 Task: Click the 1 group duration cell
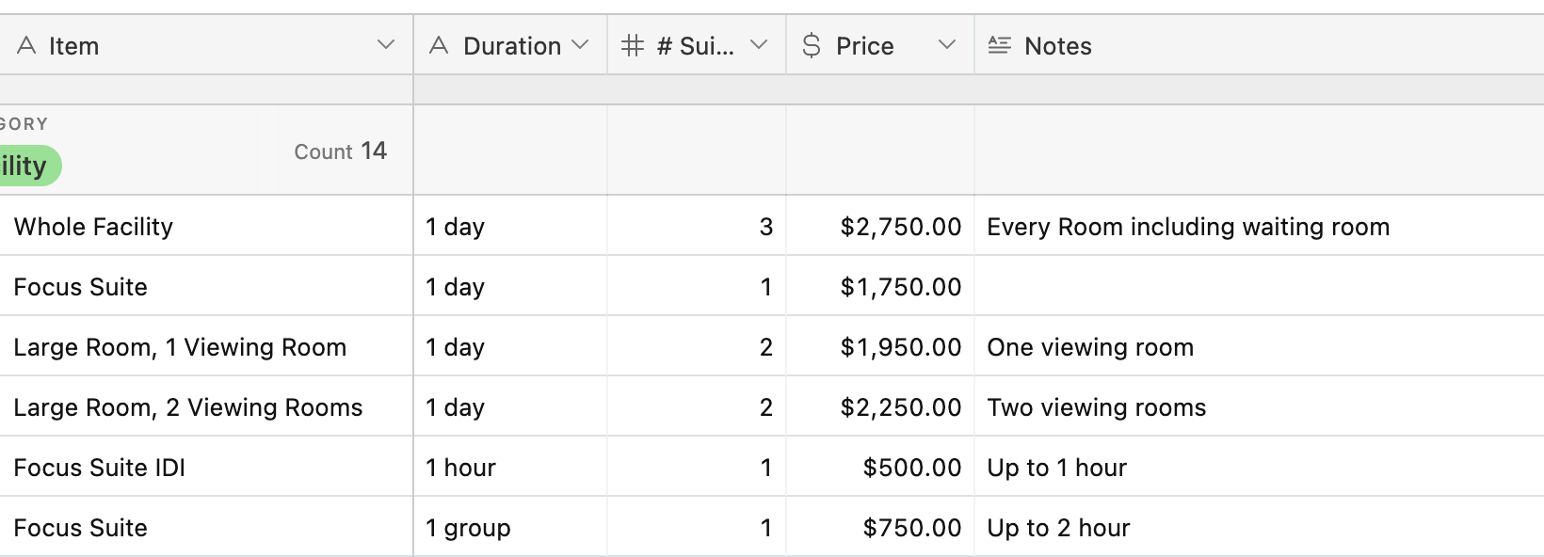coord(510,527)
